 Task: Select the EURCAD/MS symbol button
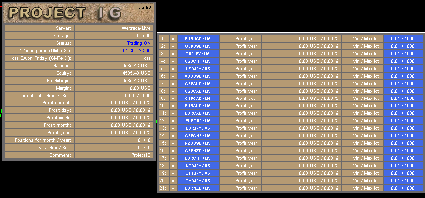(198, 113)
